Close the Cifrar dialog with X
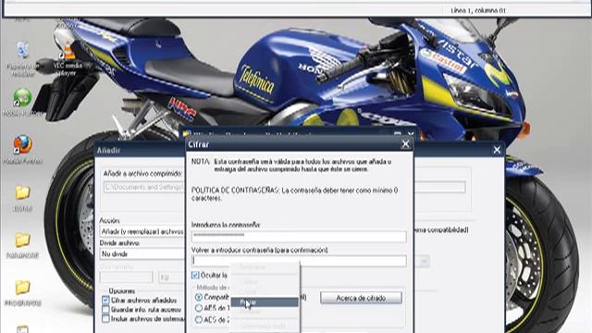The image size is (592, 333). [x=405, y=144]
